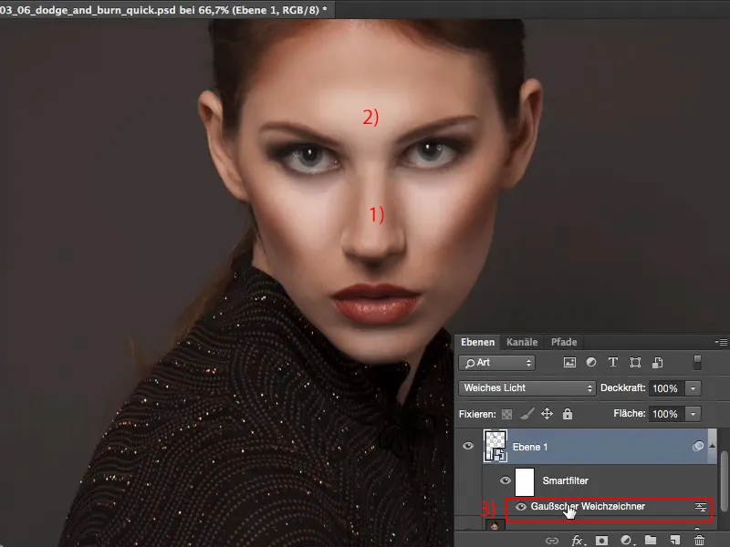The width and height of the screenshot is (730, 547).
Task: Switch to the Kanäle tab
Action: coord(522,343)
